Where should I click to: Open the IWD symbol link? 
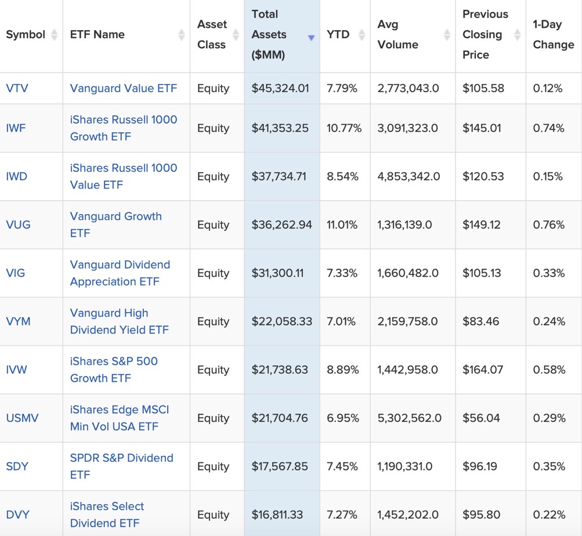[x=17, y=176]
